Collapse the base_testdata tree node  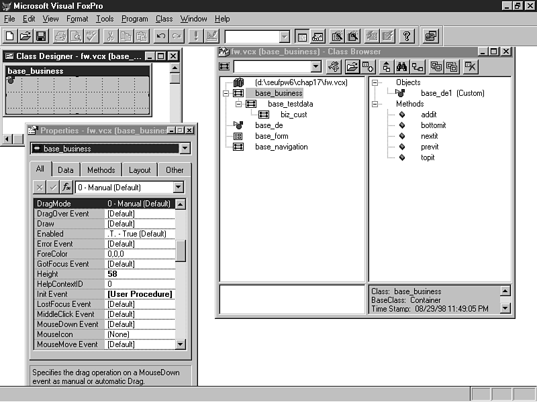[x=239, y=104]
